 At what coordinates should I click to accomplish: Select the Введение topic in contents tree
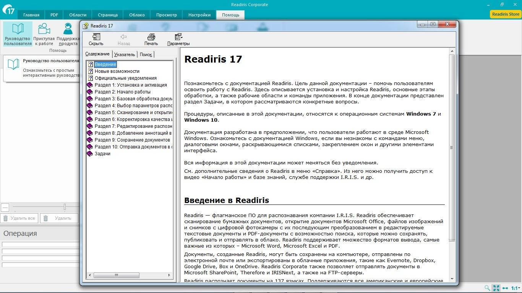pyautogui.click(x=105, y=64)
